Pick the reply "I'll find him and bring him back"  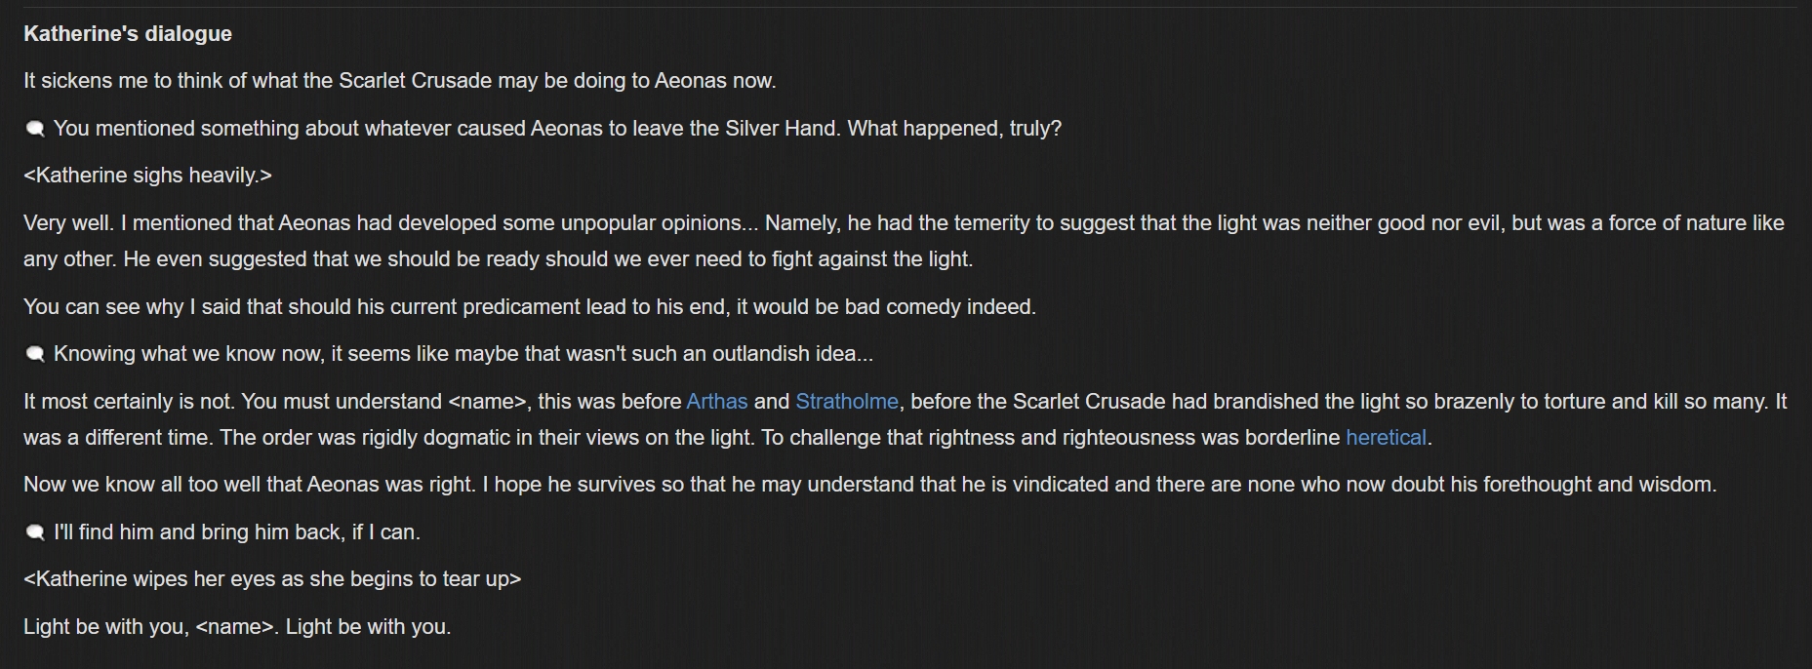pyautogui.click(x=236, y=531)
